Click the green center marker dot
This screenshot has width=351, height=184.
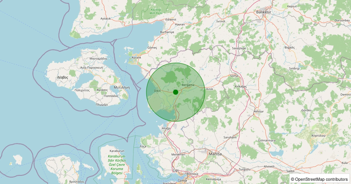coord(175,92)
